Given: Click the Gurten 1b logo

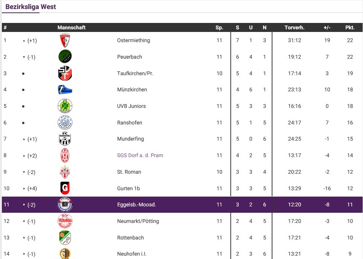Looking at the screenshot, I should tap(65, 188).
